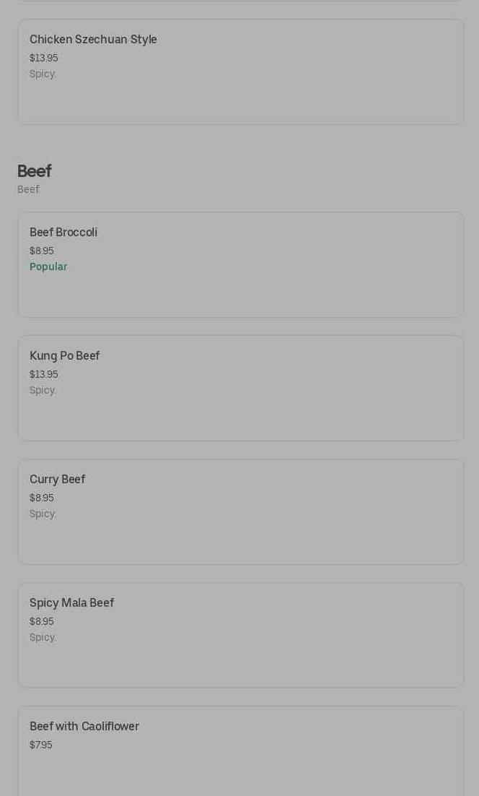Click the Spicy description of Spicy Mala Beef
479x796 pixels.
pos(43,637)
